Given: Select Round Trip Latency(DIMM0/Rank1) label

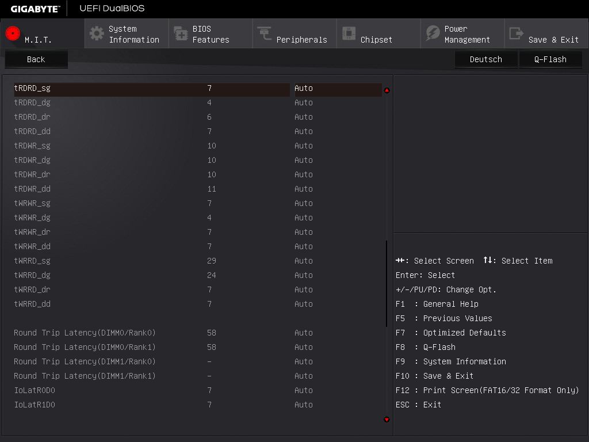Looking at the screenshot, I should pos(85,347).
